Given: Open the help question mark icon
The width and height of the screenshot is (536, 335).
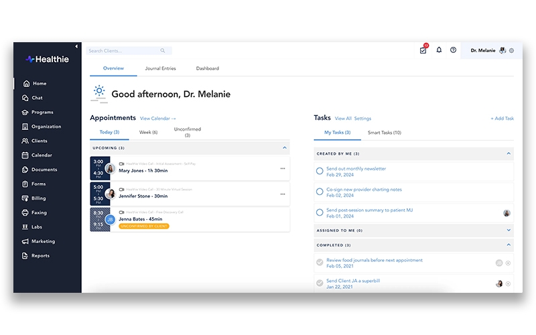Looking at the screenshot, I should click(454, 50).
